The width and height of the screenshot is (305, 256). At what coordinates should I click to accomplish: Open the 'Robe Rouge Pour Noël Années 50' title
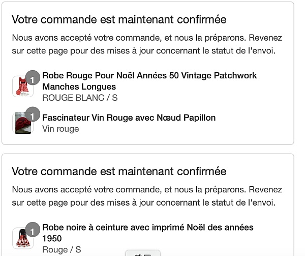[x=149, y=81]
